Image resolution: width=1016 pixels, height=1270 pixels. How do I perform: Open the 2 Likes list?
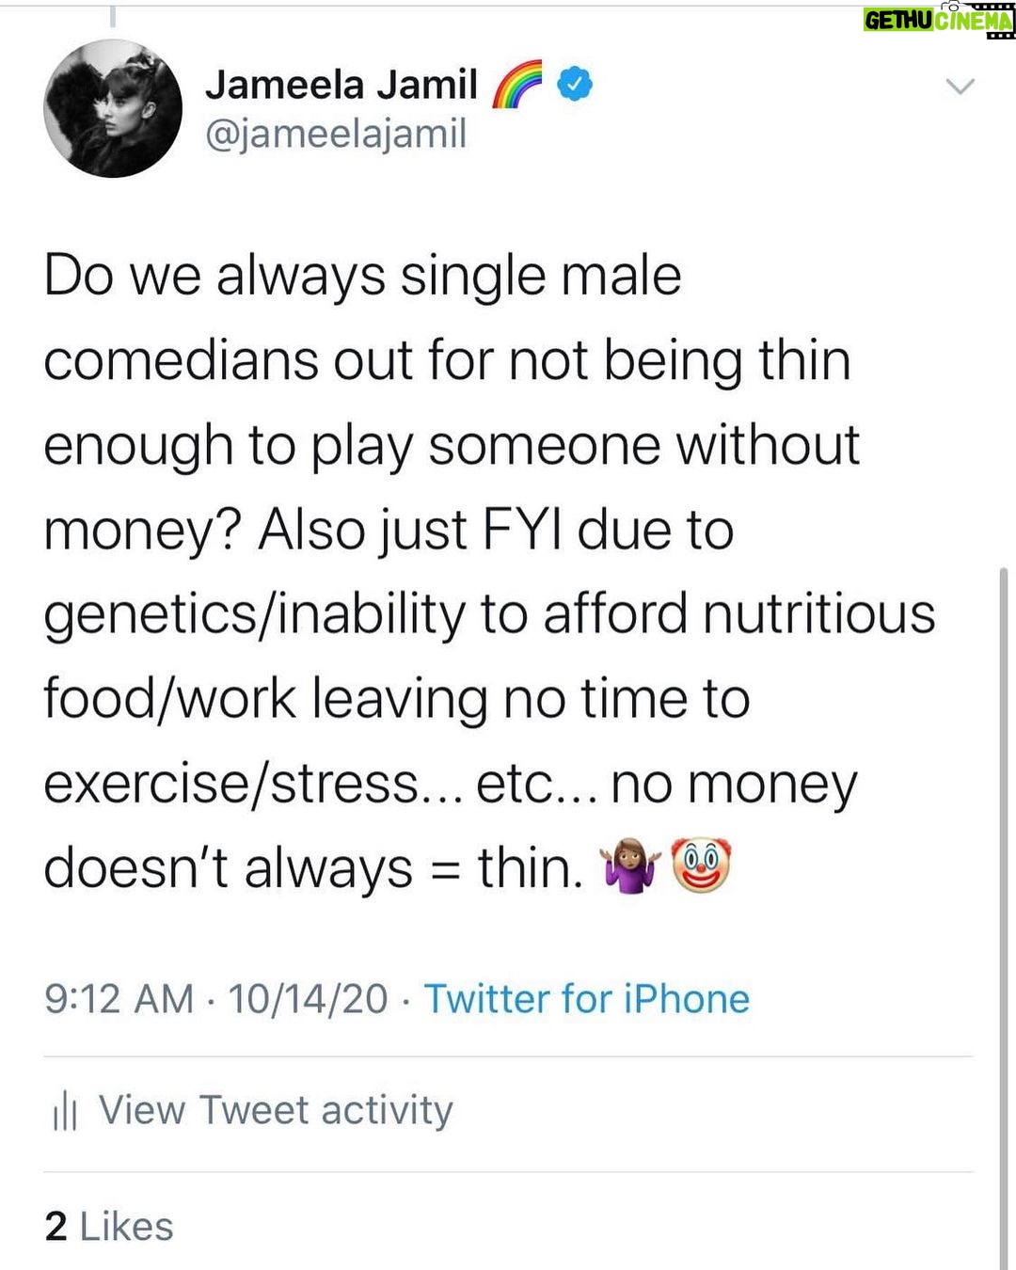coord(109,1226)
